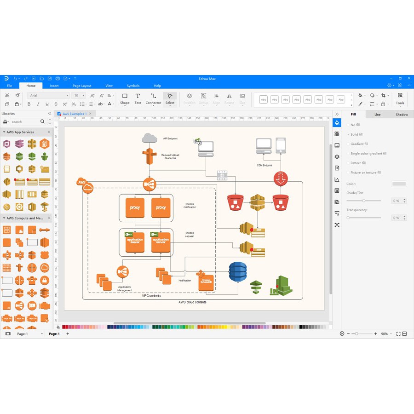Click the zoom out minus button

click(348, 334)
